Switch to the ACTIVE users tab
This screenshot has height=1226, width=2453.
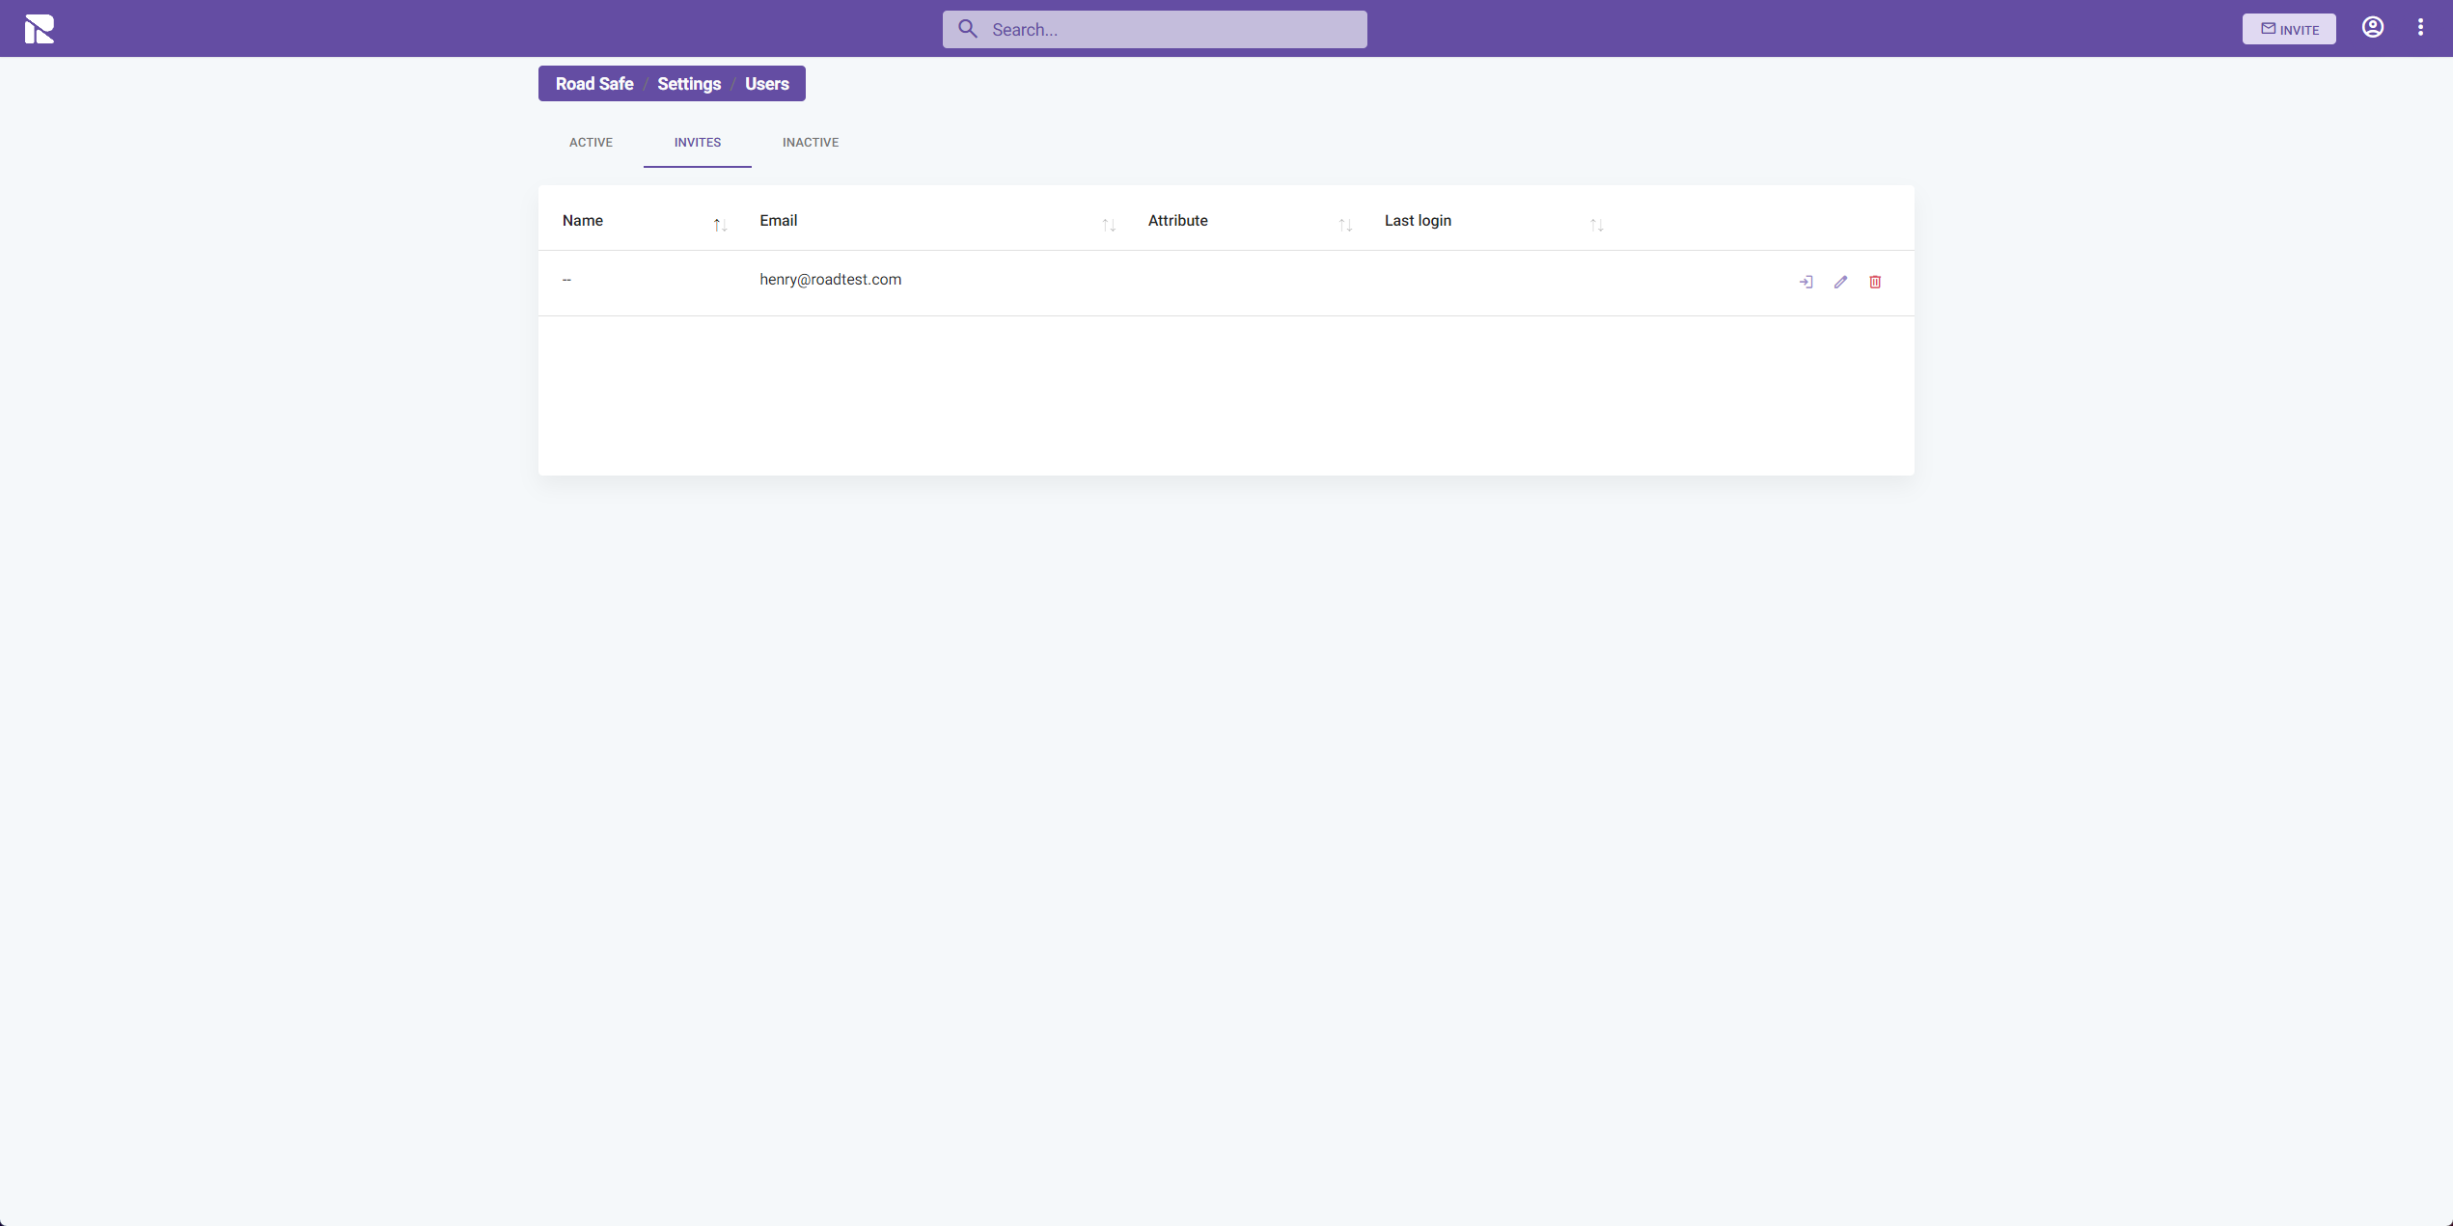pos(592,143)
